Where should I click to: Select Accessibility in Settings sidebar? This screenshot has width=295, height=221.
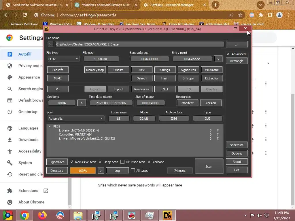point(30,151)
